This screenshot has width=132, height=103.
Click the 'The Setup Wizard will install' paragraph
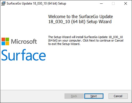point(86,40)
